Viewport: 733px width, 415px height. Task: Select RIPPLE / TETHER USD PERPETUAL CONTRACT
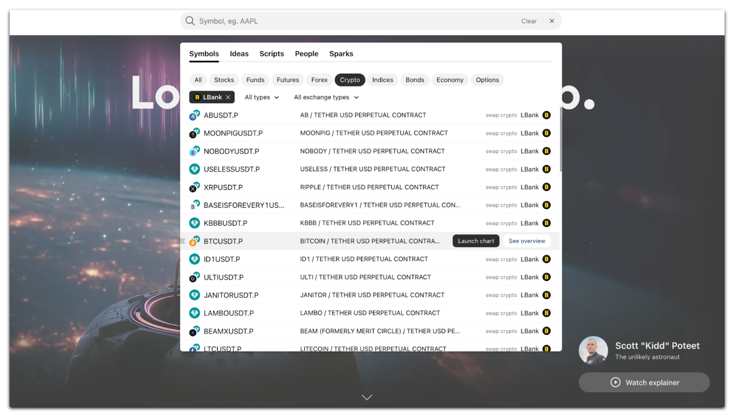pyautogui.click(x=369, y=187)
